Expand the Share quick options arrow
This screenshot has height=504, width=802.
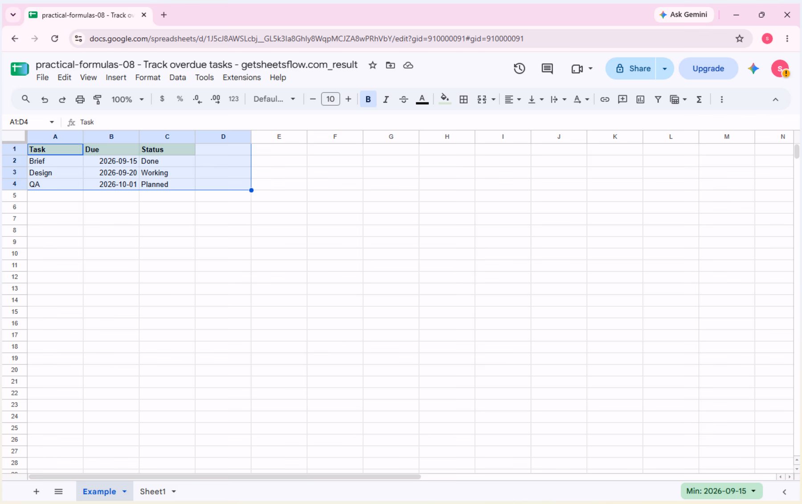(665, 69)
